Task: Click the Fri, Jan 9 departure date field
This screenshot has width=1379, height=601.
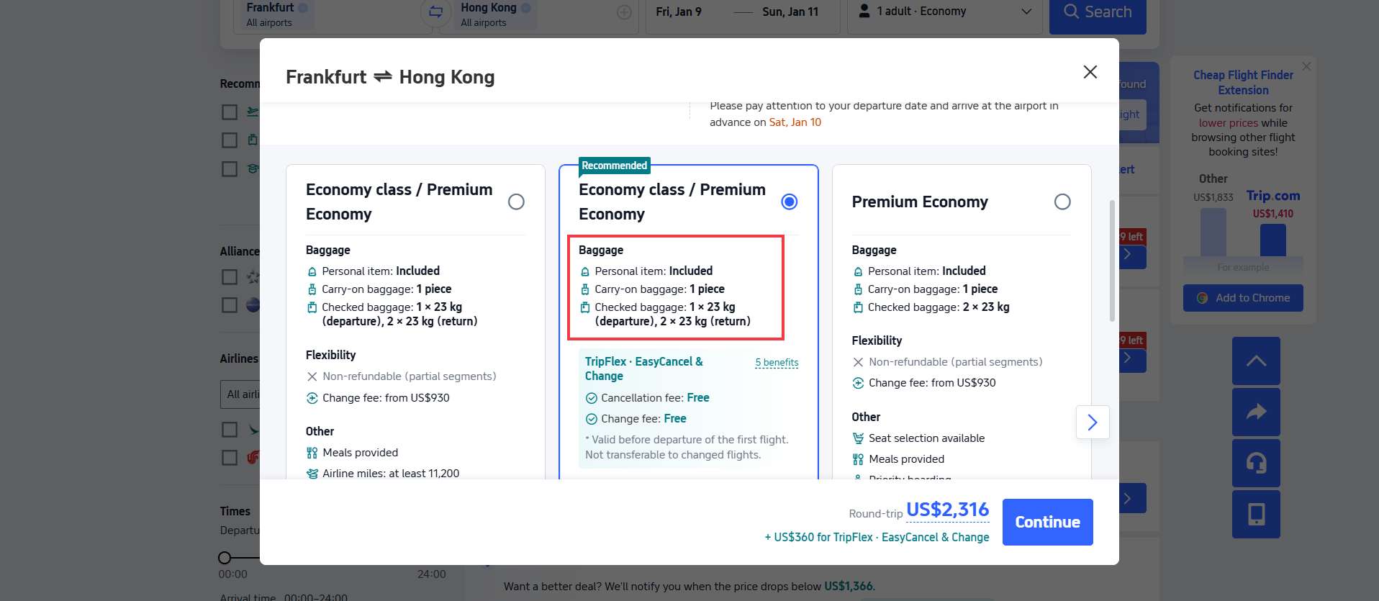Action: 677,12
